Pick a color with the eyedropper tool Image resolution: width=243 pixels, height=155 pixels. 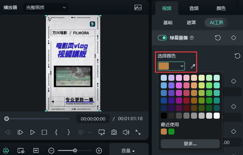click(193, 66)
